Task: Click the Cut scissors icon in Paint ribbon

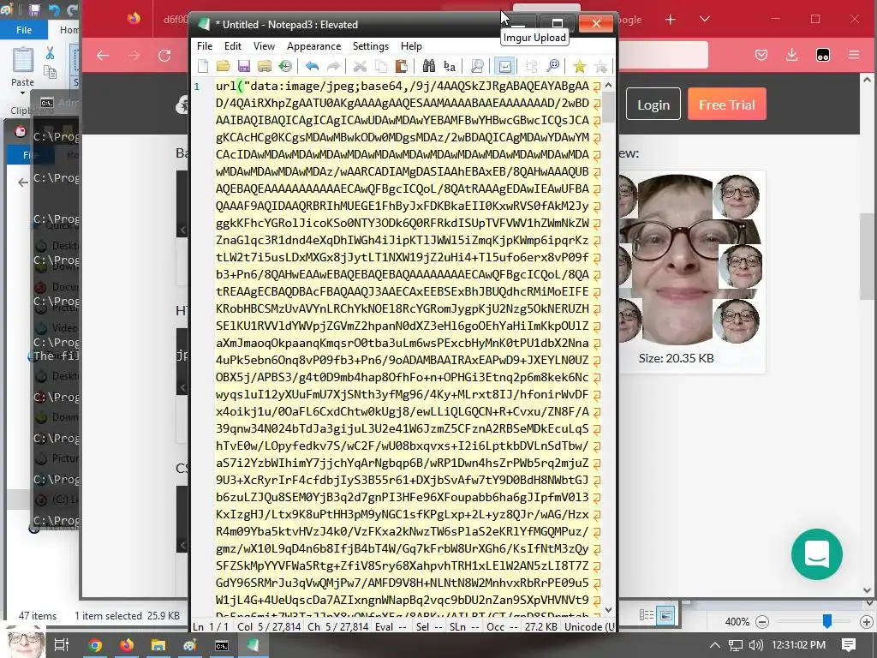Action: (50, 53)
